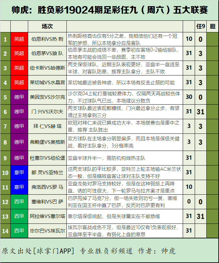219x263 pixels.
Task: Click the 任9 column header
Action: coord(201,27)
